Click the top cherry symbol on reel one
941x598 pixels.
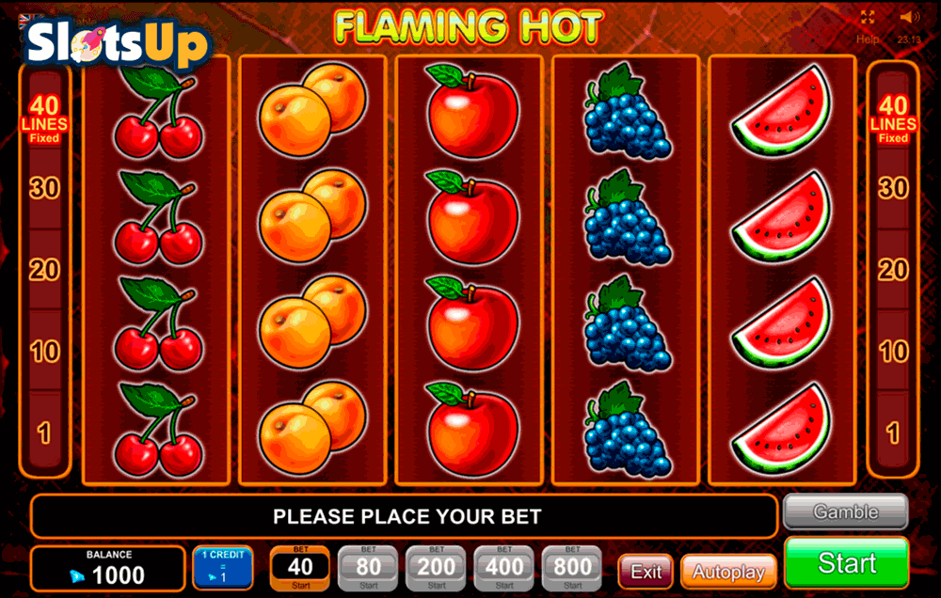click(x=157, y=112)
